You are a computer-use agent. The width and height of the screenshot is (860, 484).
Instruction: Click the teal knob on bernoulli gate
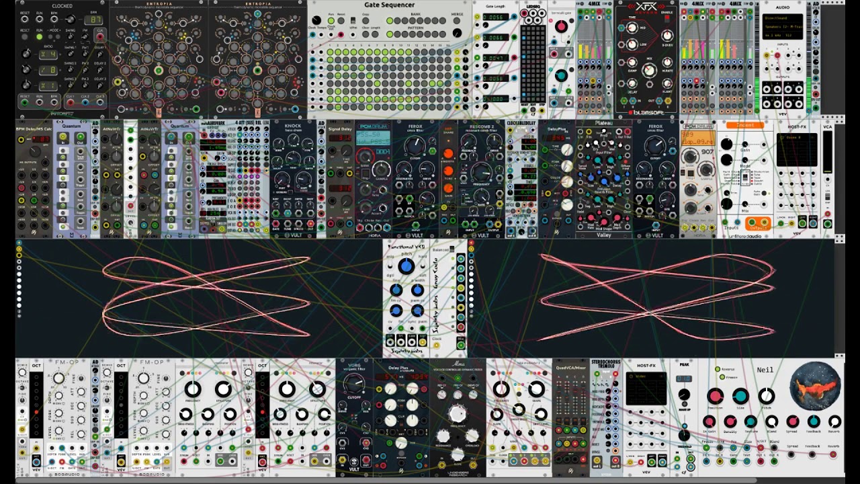(x=560, y=76)
